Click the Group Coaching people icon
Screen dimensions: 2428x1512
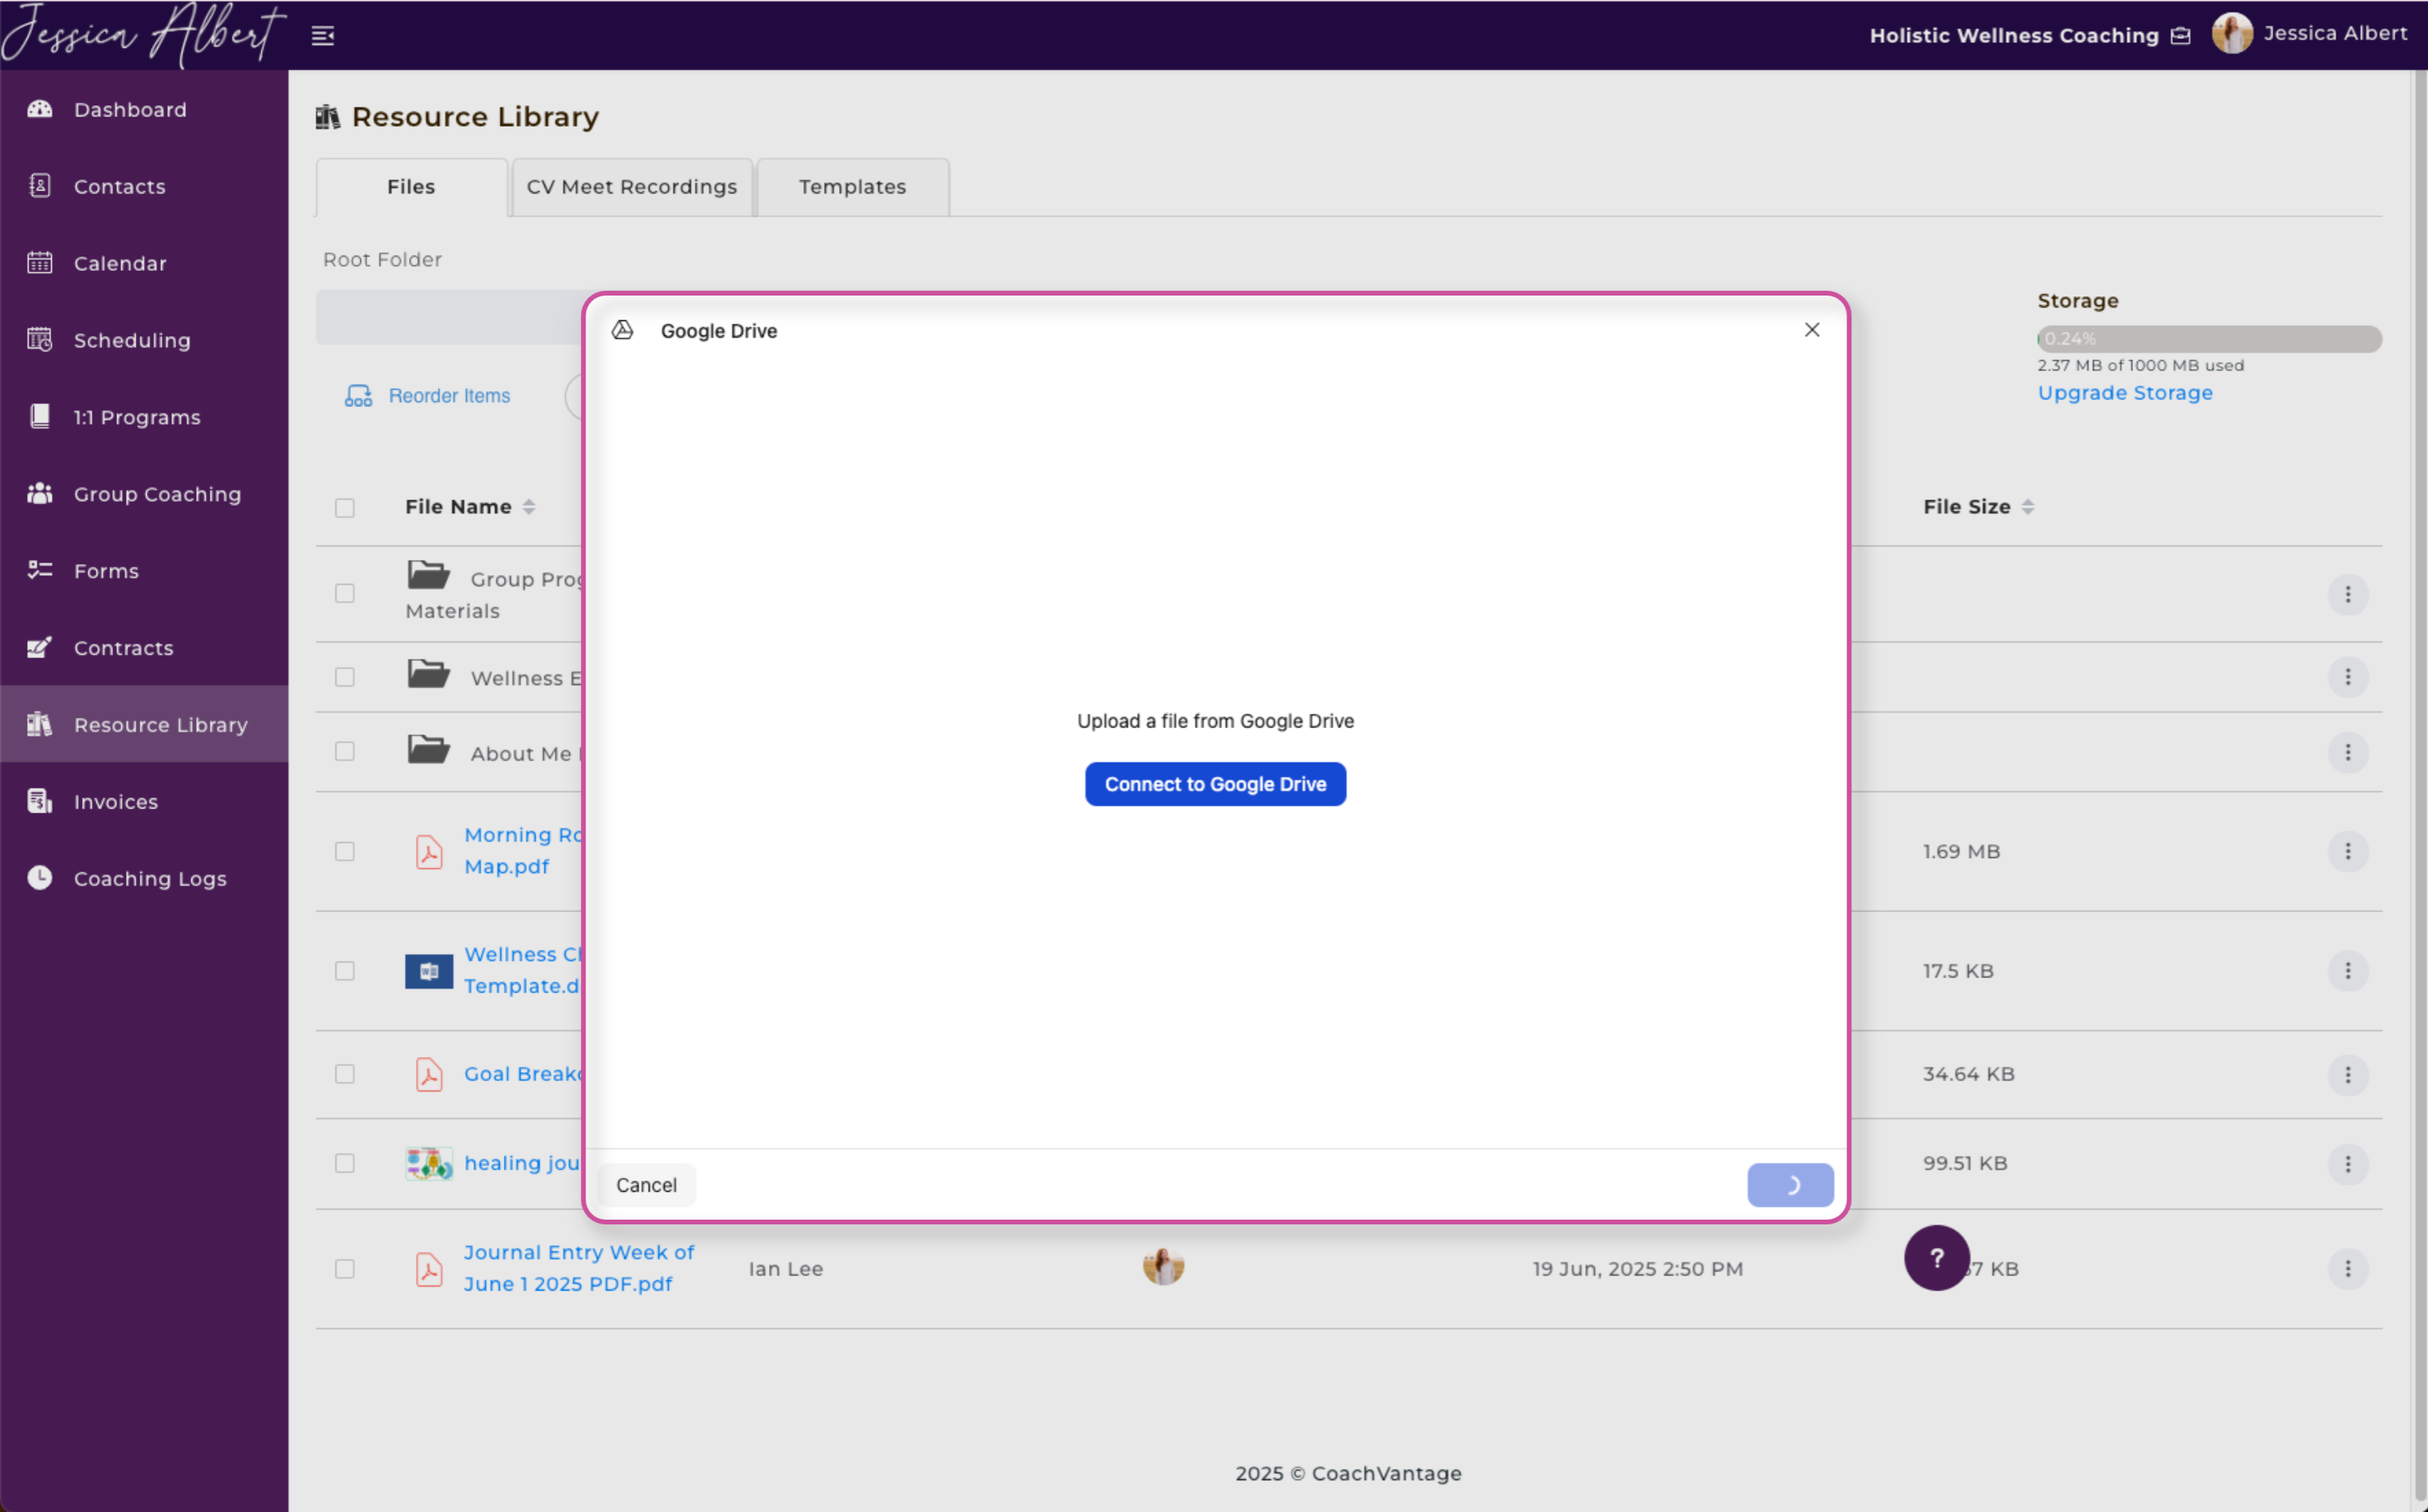(x=40, y=494)
